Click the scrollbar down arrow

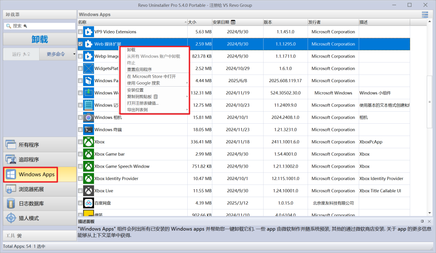click(430, 213)
